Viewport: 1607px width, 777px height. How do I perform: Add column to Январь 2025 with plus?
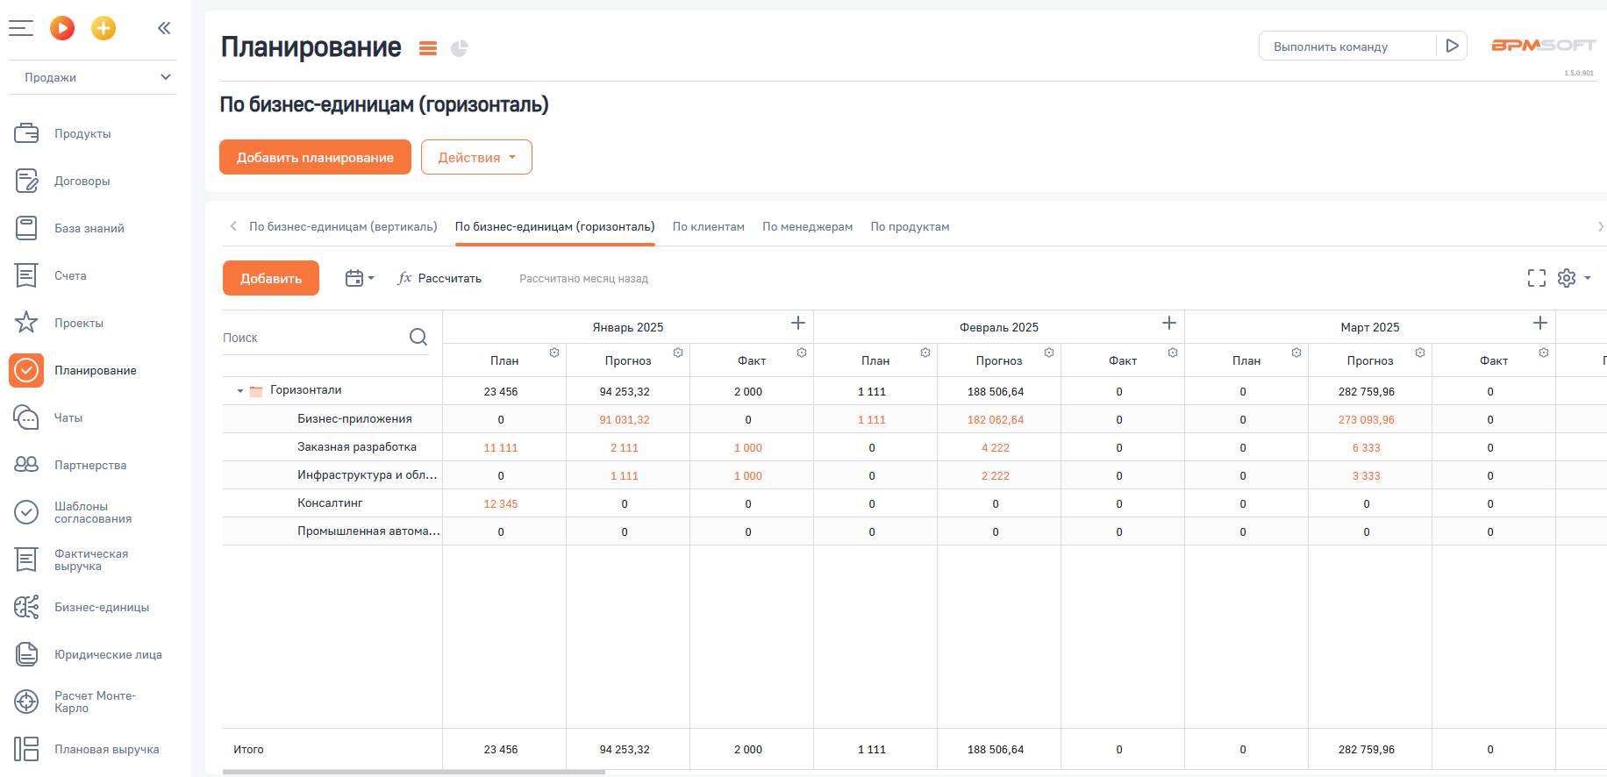click(x=798, y=323)
